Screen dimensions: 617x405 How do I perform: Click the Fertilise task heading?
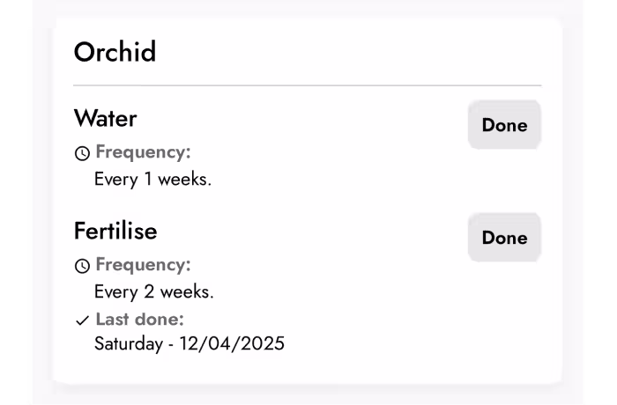[115, 231]
